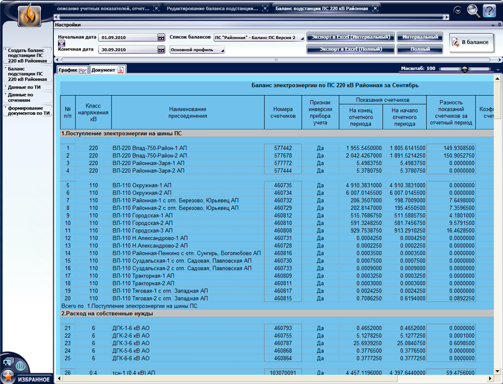This screenshot has height=384, width=503.
Task: Close the 'Баланс подстанции ПС 220 кВ Районная' tab
Action: 375,8
